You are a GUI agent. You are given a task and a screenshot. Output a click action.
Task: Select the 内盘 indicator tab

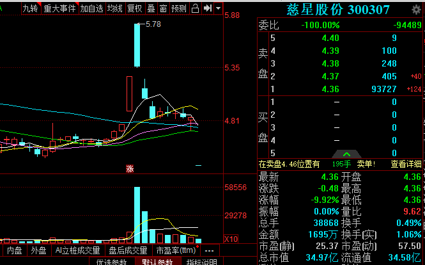tap(15, 250)
